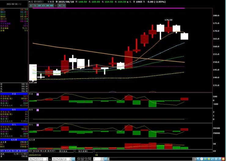Click the SMA5 legend row
The height and width of the screenshot is (161, 226).
[14, 10]
